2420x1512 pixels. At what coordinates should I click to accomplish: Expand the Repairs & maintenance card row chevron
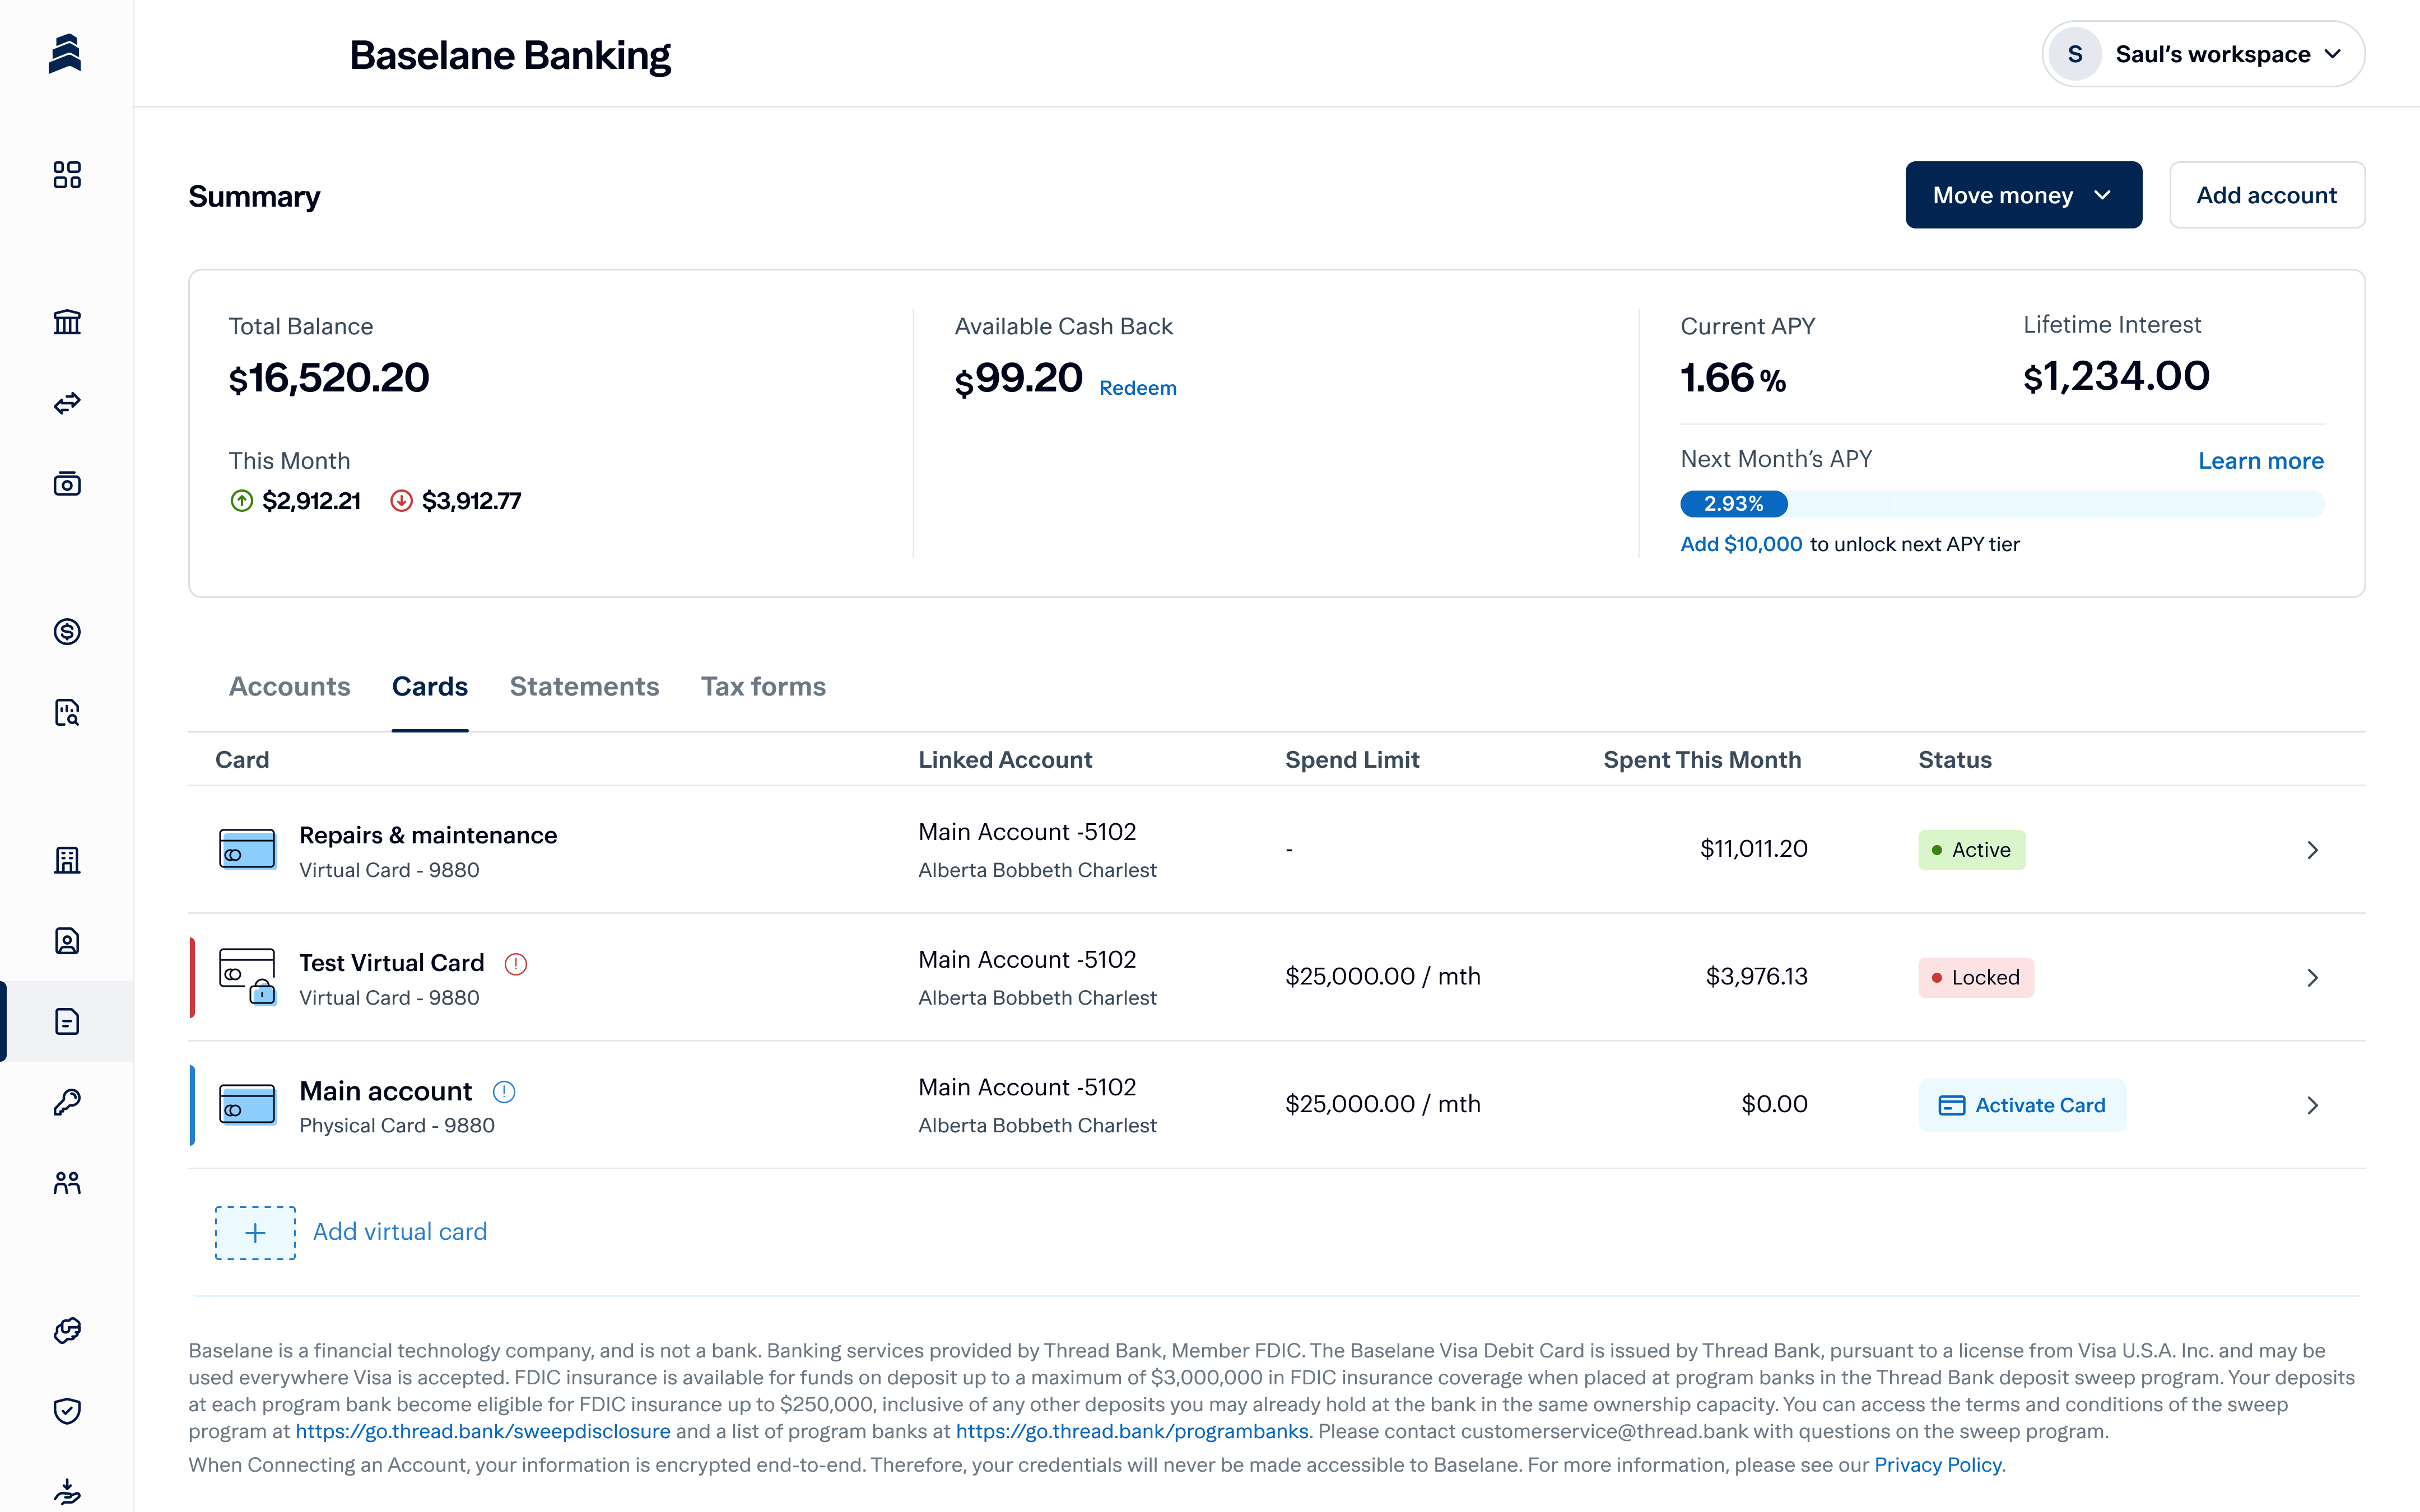[2312, 850]
